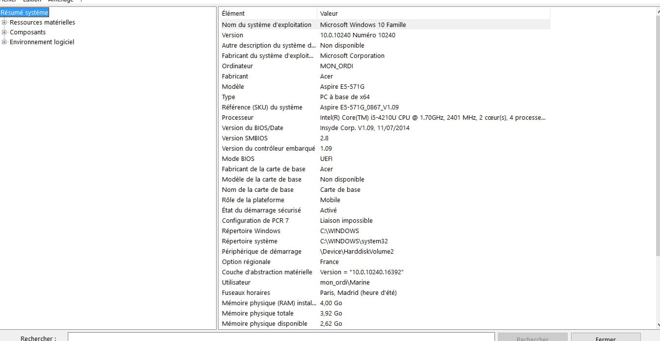Select Résumé système in the tree
Image resolution: width=660 pixels, height=341 pixels.
tap(25, 12)
